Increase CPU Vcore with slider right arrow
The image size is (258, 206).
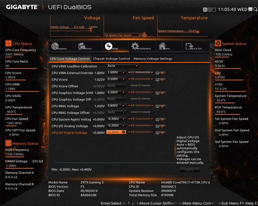152,79
